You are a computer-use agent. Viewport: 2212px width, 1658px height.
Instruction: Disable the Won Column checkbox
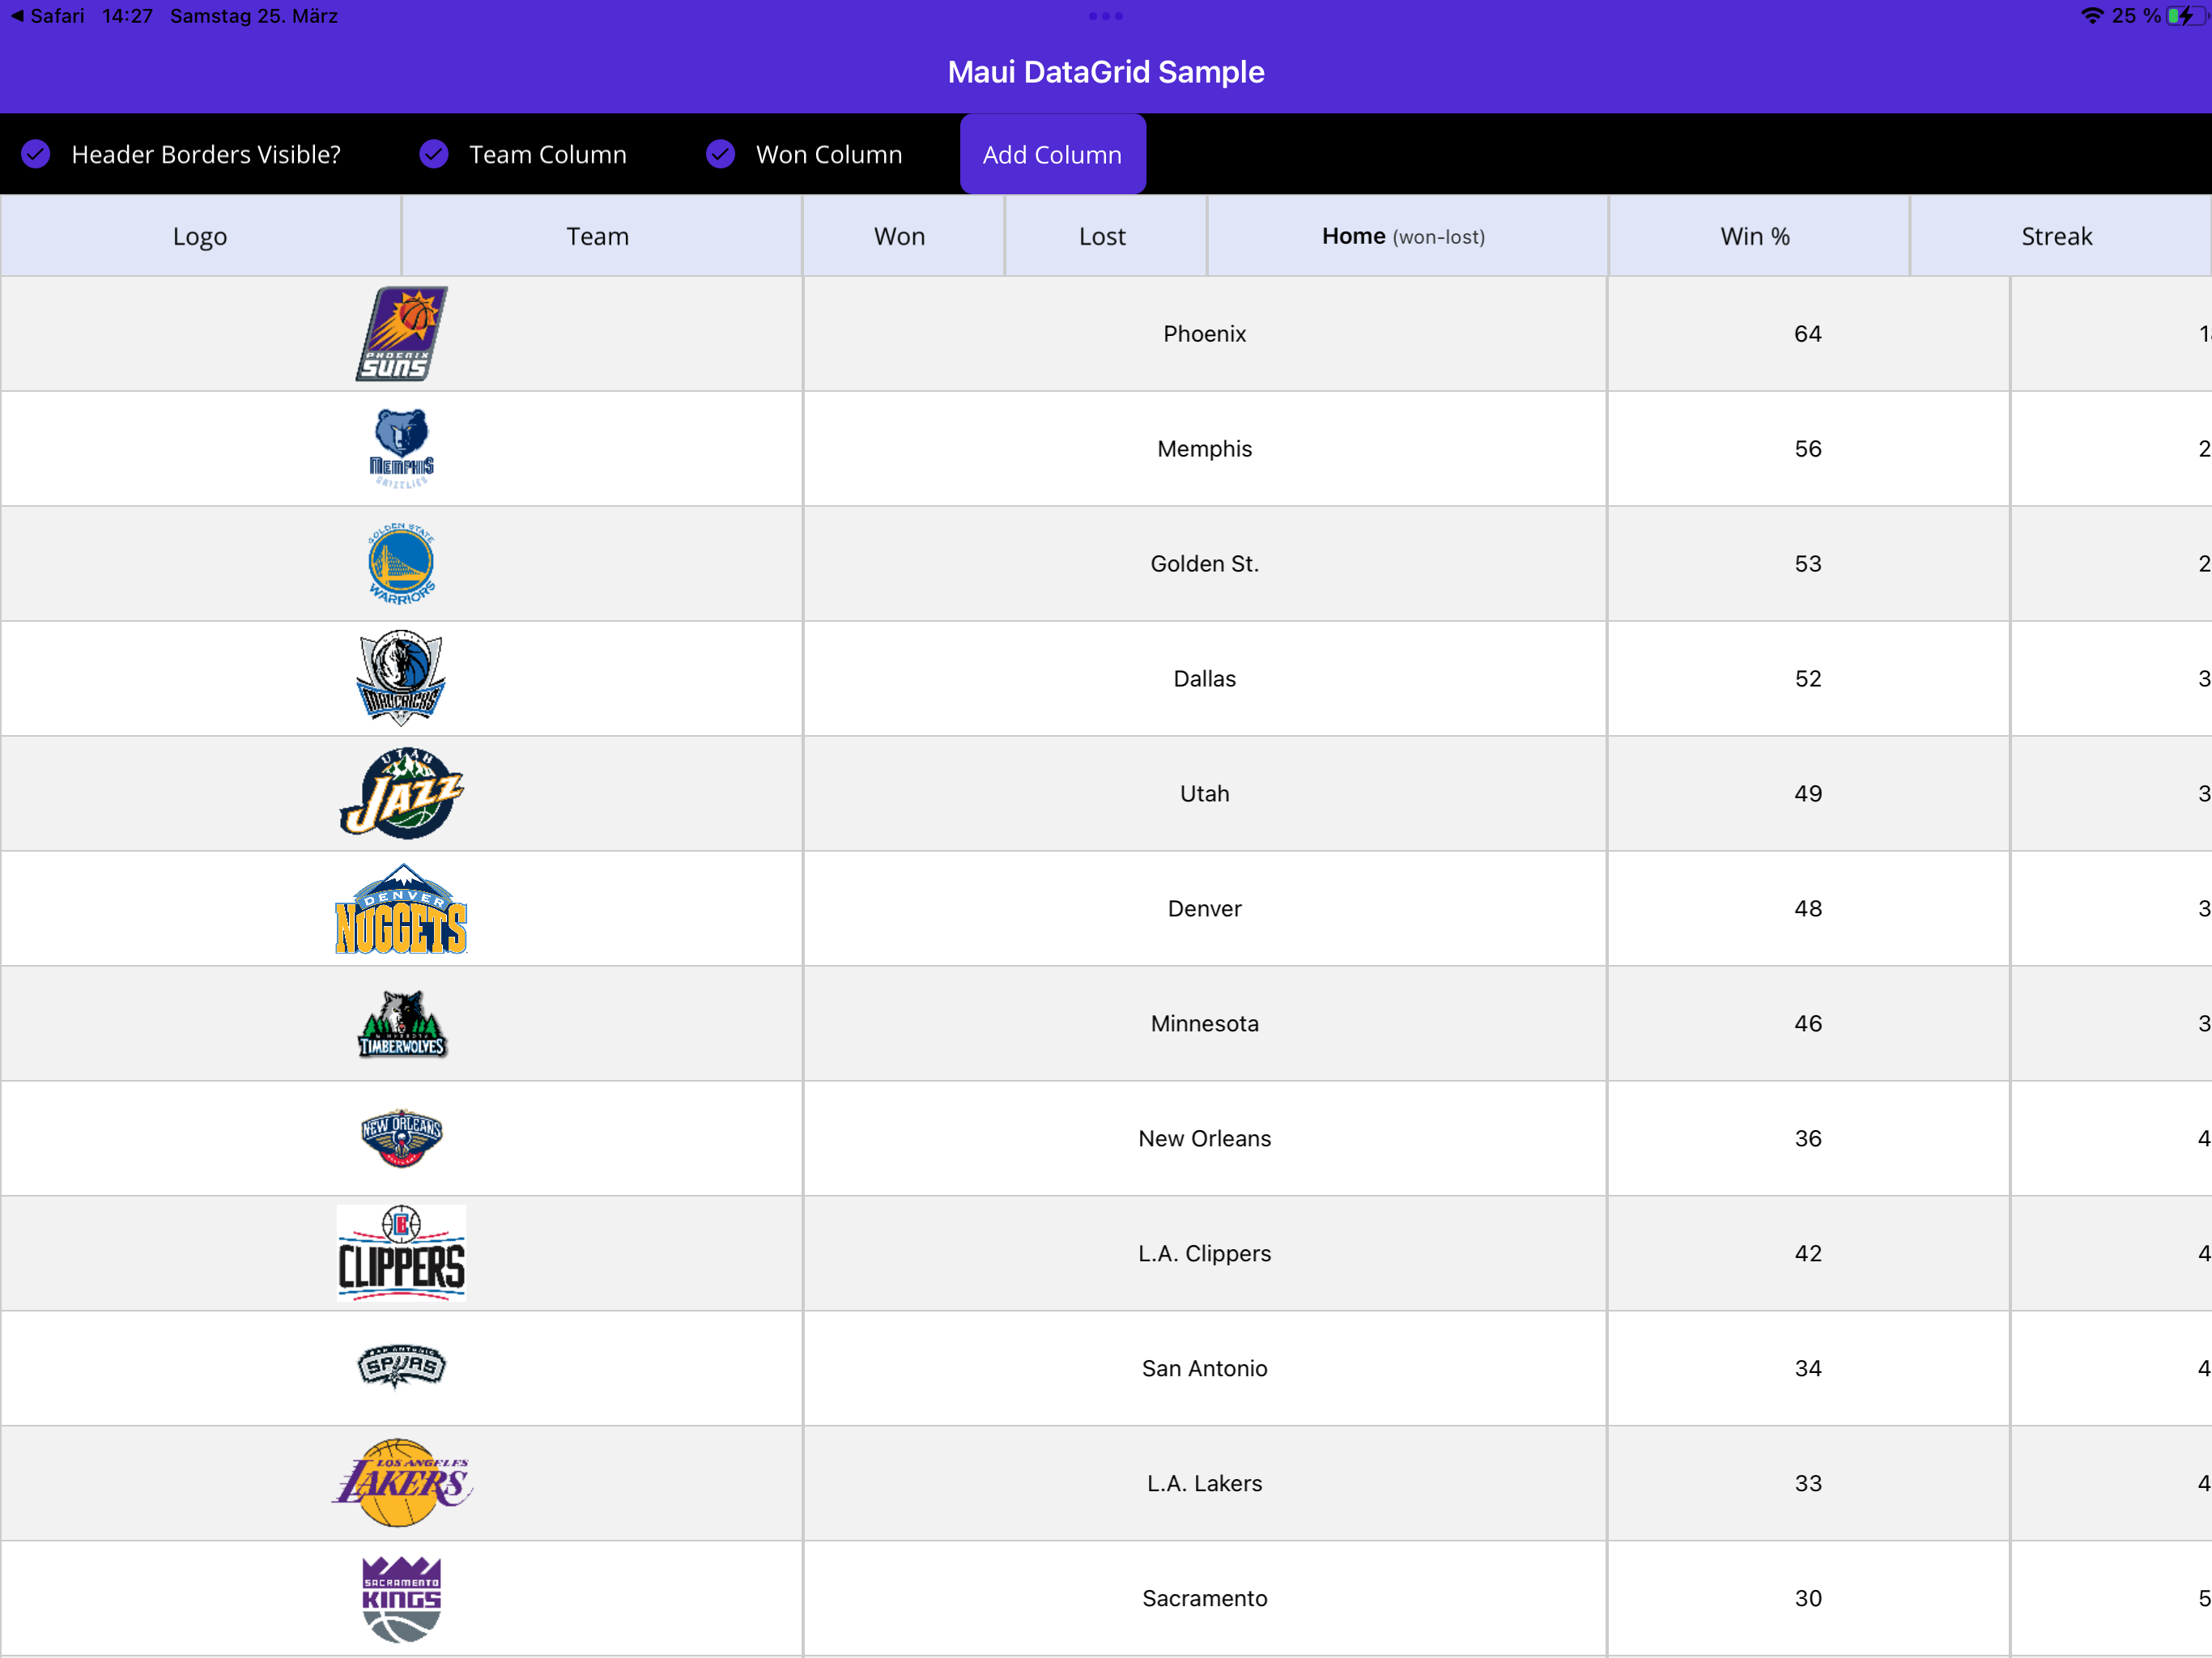click(720, 154)
